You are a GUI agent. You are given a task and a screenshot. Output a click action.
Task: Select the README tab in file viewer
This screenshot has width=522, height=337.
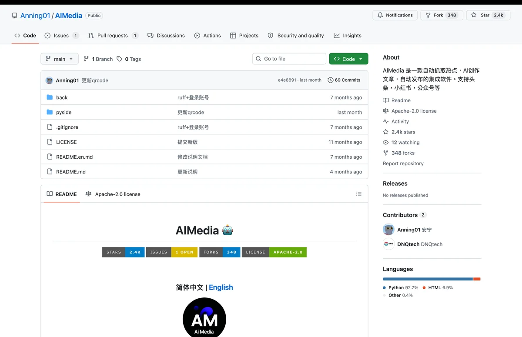pos(61,194)
